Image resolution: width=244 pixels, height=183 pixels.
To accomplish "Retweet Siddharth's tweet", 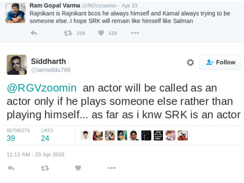I will click(45, 168).
